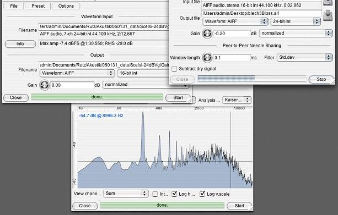Click the 10000 label on frequency axis

(239, 108)
